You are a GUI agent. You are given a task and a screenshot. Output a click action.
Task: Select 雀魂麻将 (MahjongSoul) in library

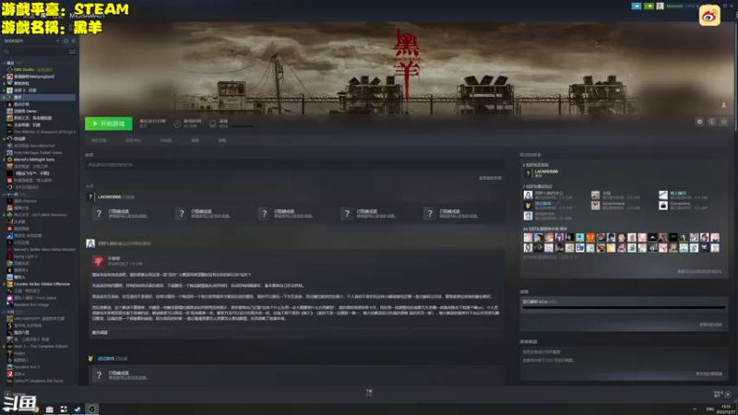tap(34, 77)
